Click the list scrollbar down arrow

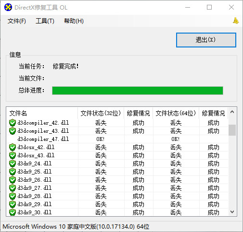(x=232, y=212)
